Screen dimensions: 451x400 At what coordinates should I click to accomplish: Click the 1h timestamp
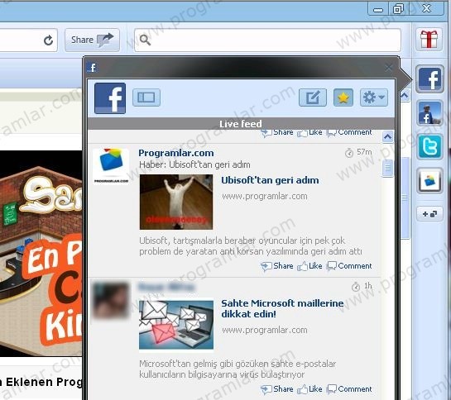(x=362, y=286)
